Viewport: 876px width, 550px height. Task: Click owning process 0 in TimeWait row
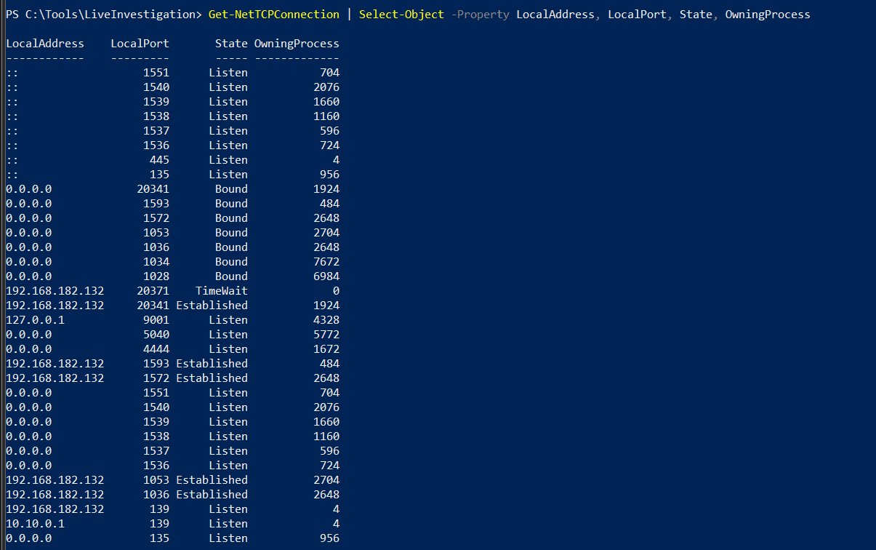[x=336, y=291]
